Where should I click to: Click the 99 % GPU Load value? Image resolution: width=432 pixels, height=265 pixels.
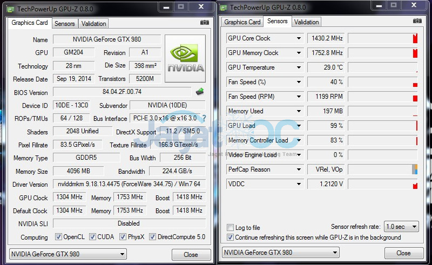pyautogui.click(x=326, y=126)
